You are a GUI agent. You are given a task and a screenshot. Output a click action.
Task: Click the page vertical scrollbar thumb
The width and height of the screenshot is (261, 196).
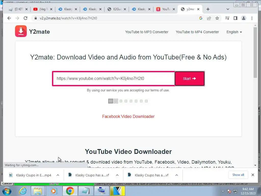[x=255, y=52]
